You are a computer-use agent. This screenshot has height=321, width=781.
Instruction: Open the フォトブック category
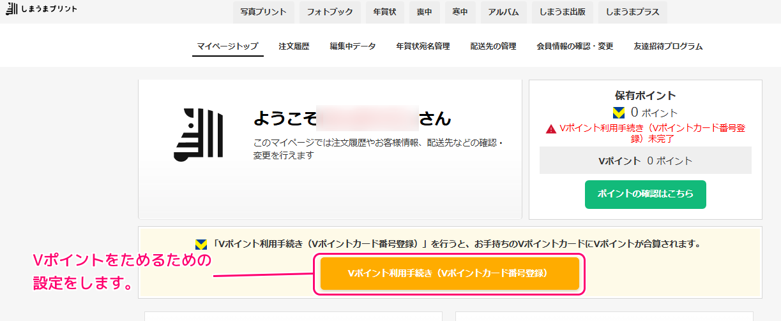328,12
